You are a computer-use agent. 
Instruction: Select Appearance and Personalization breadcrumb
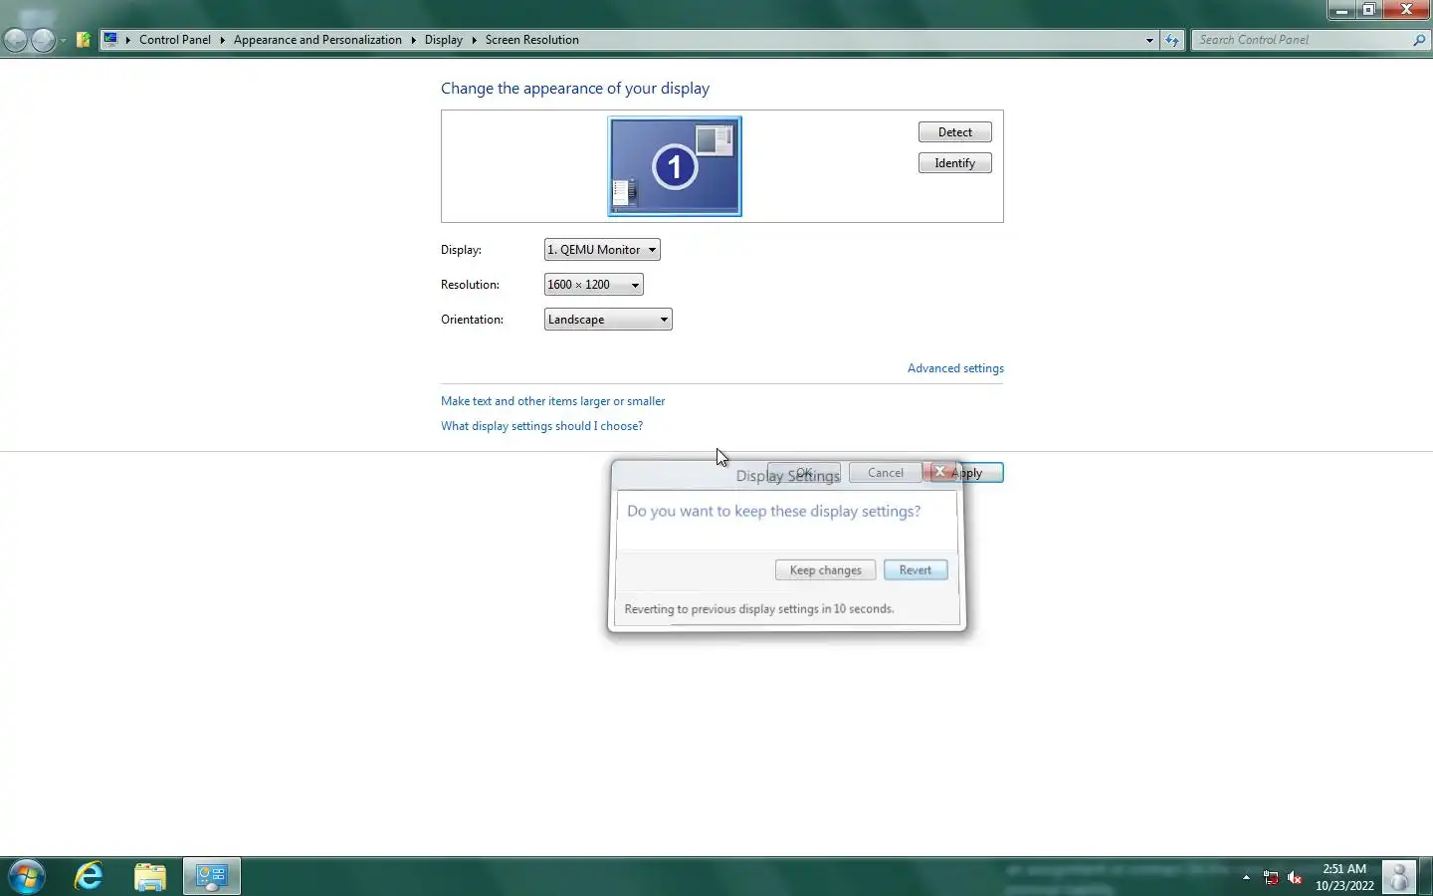point(317,40)
